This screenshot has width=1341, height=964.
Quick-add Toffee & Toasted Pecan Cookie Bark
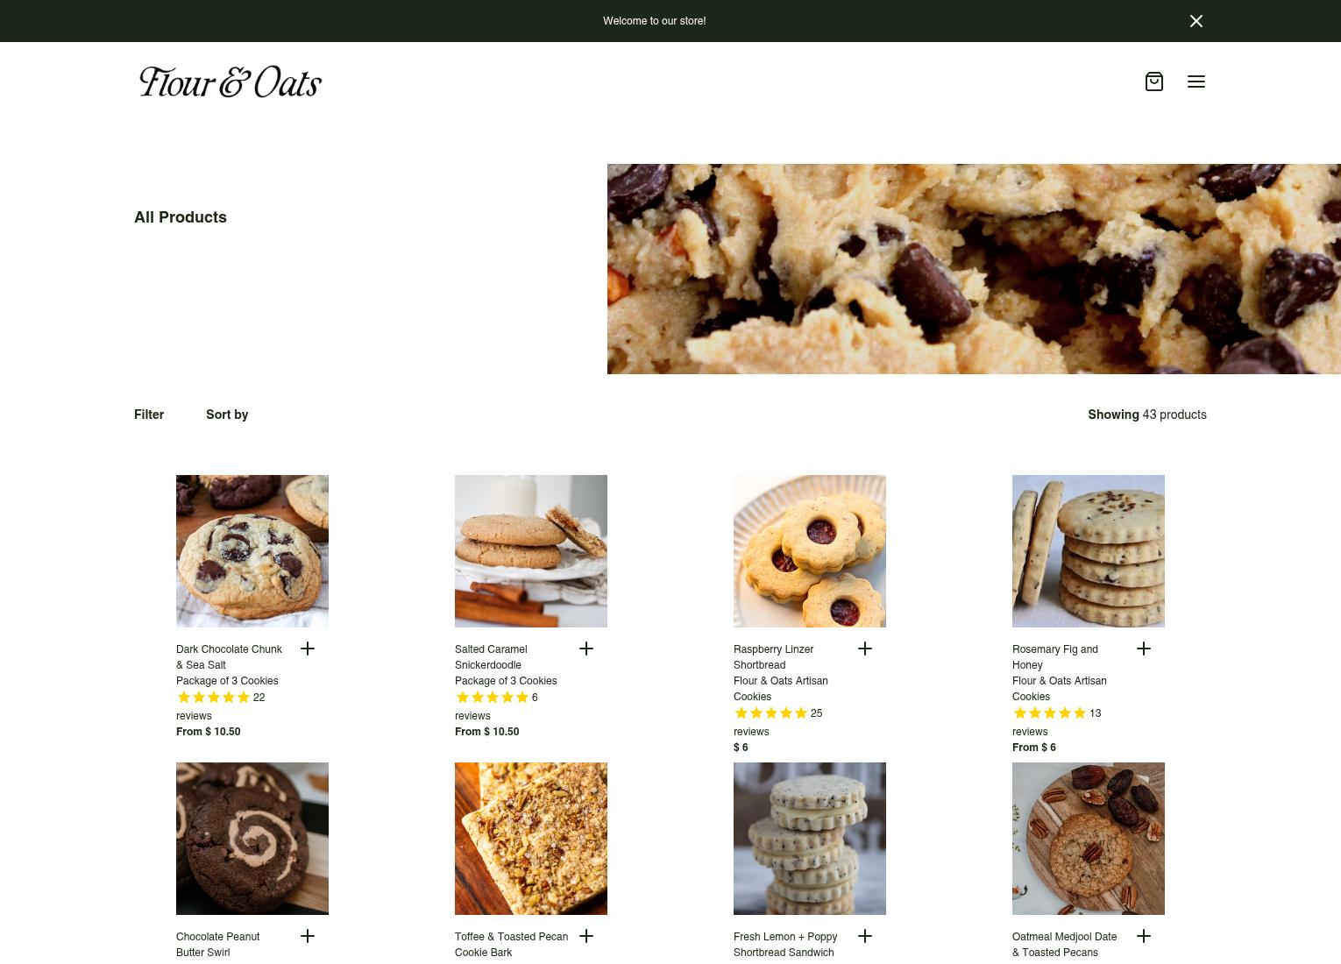pos(586,936)
